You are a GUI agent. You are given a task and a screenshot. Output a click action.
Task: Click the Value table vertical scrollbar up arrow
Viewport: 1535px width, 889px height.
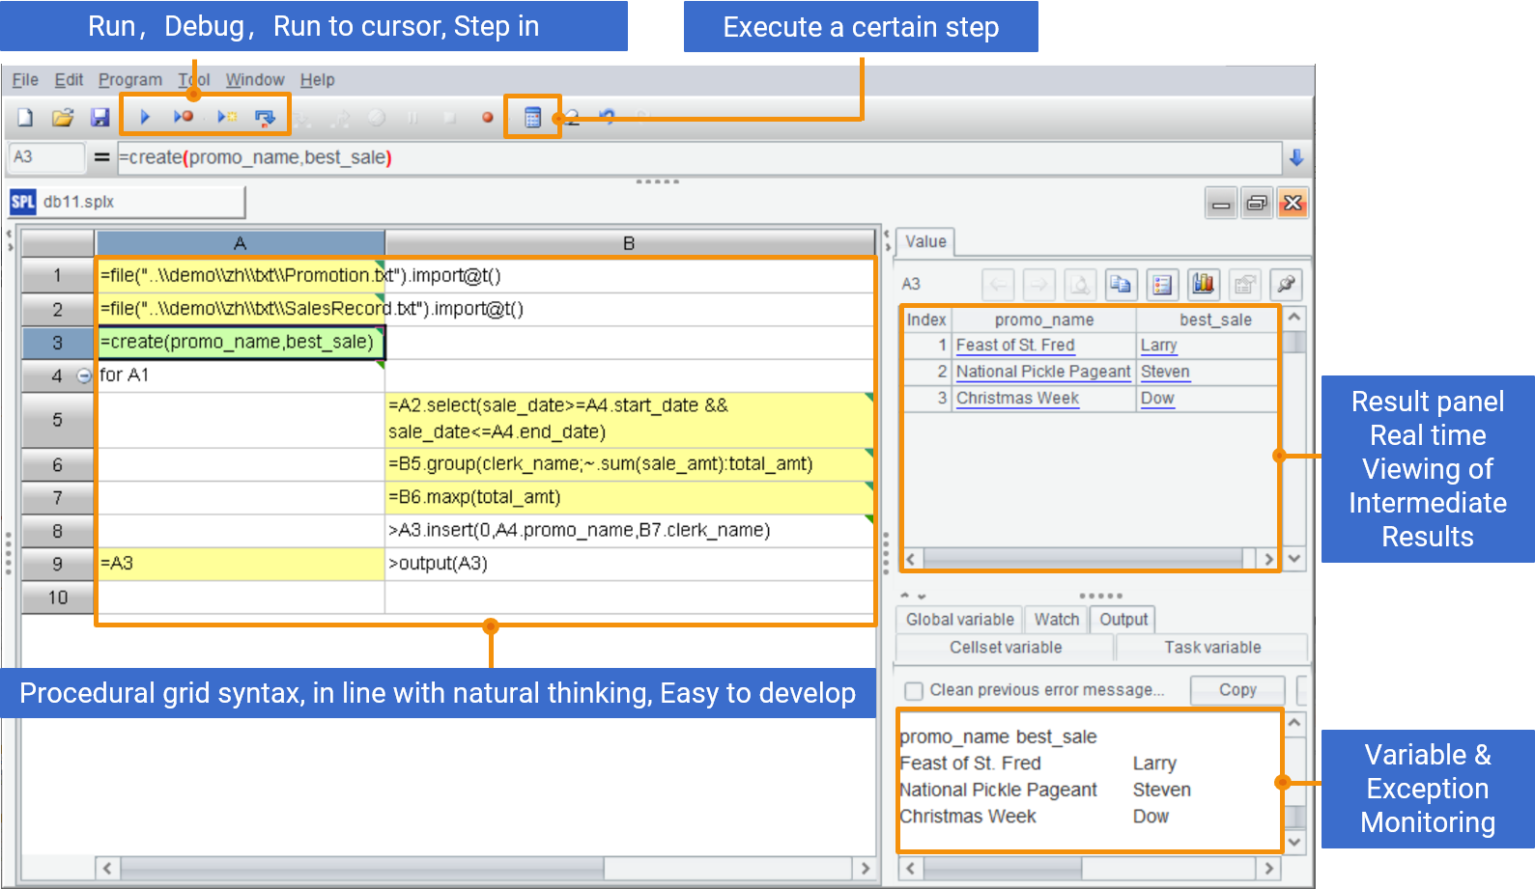pos(1294,318)
